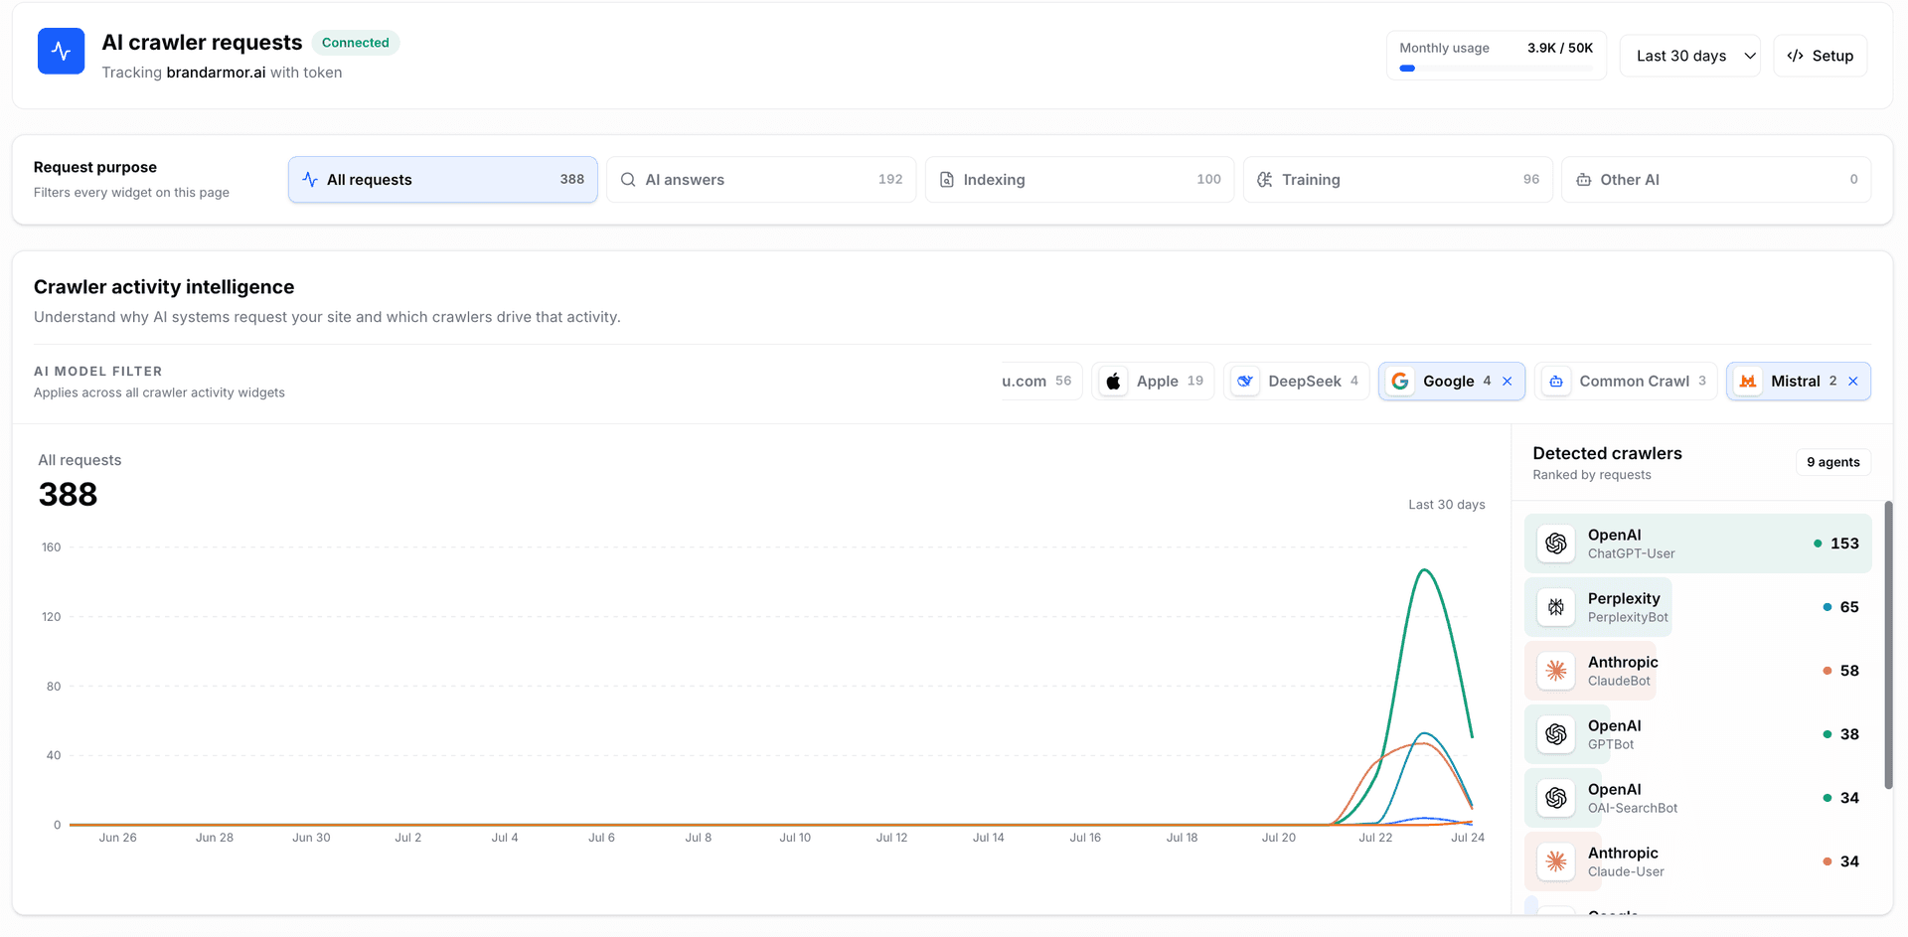This screenshot has width=1908, height=937.
Task: Click the Monthly usage progress bar
Action: point(1496,69)
